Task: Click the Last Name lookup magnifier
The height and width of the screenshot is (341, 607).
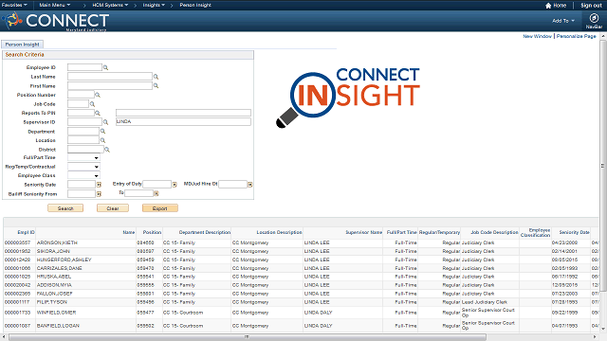Action: point(156,77)
